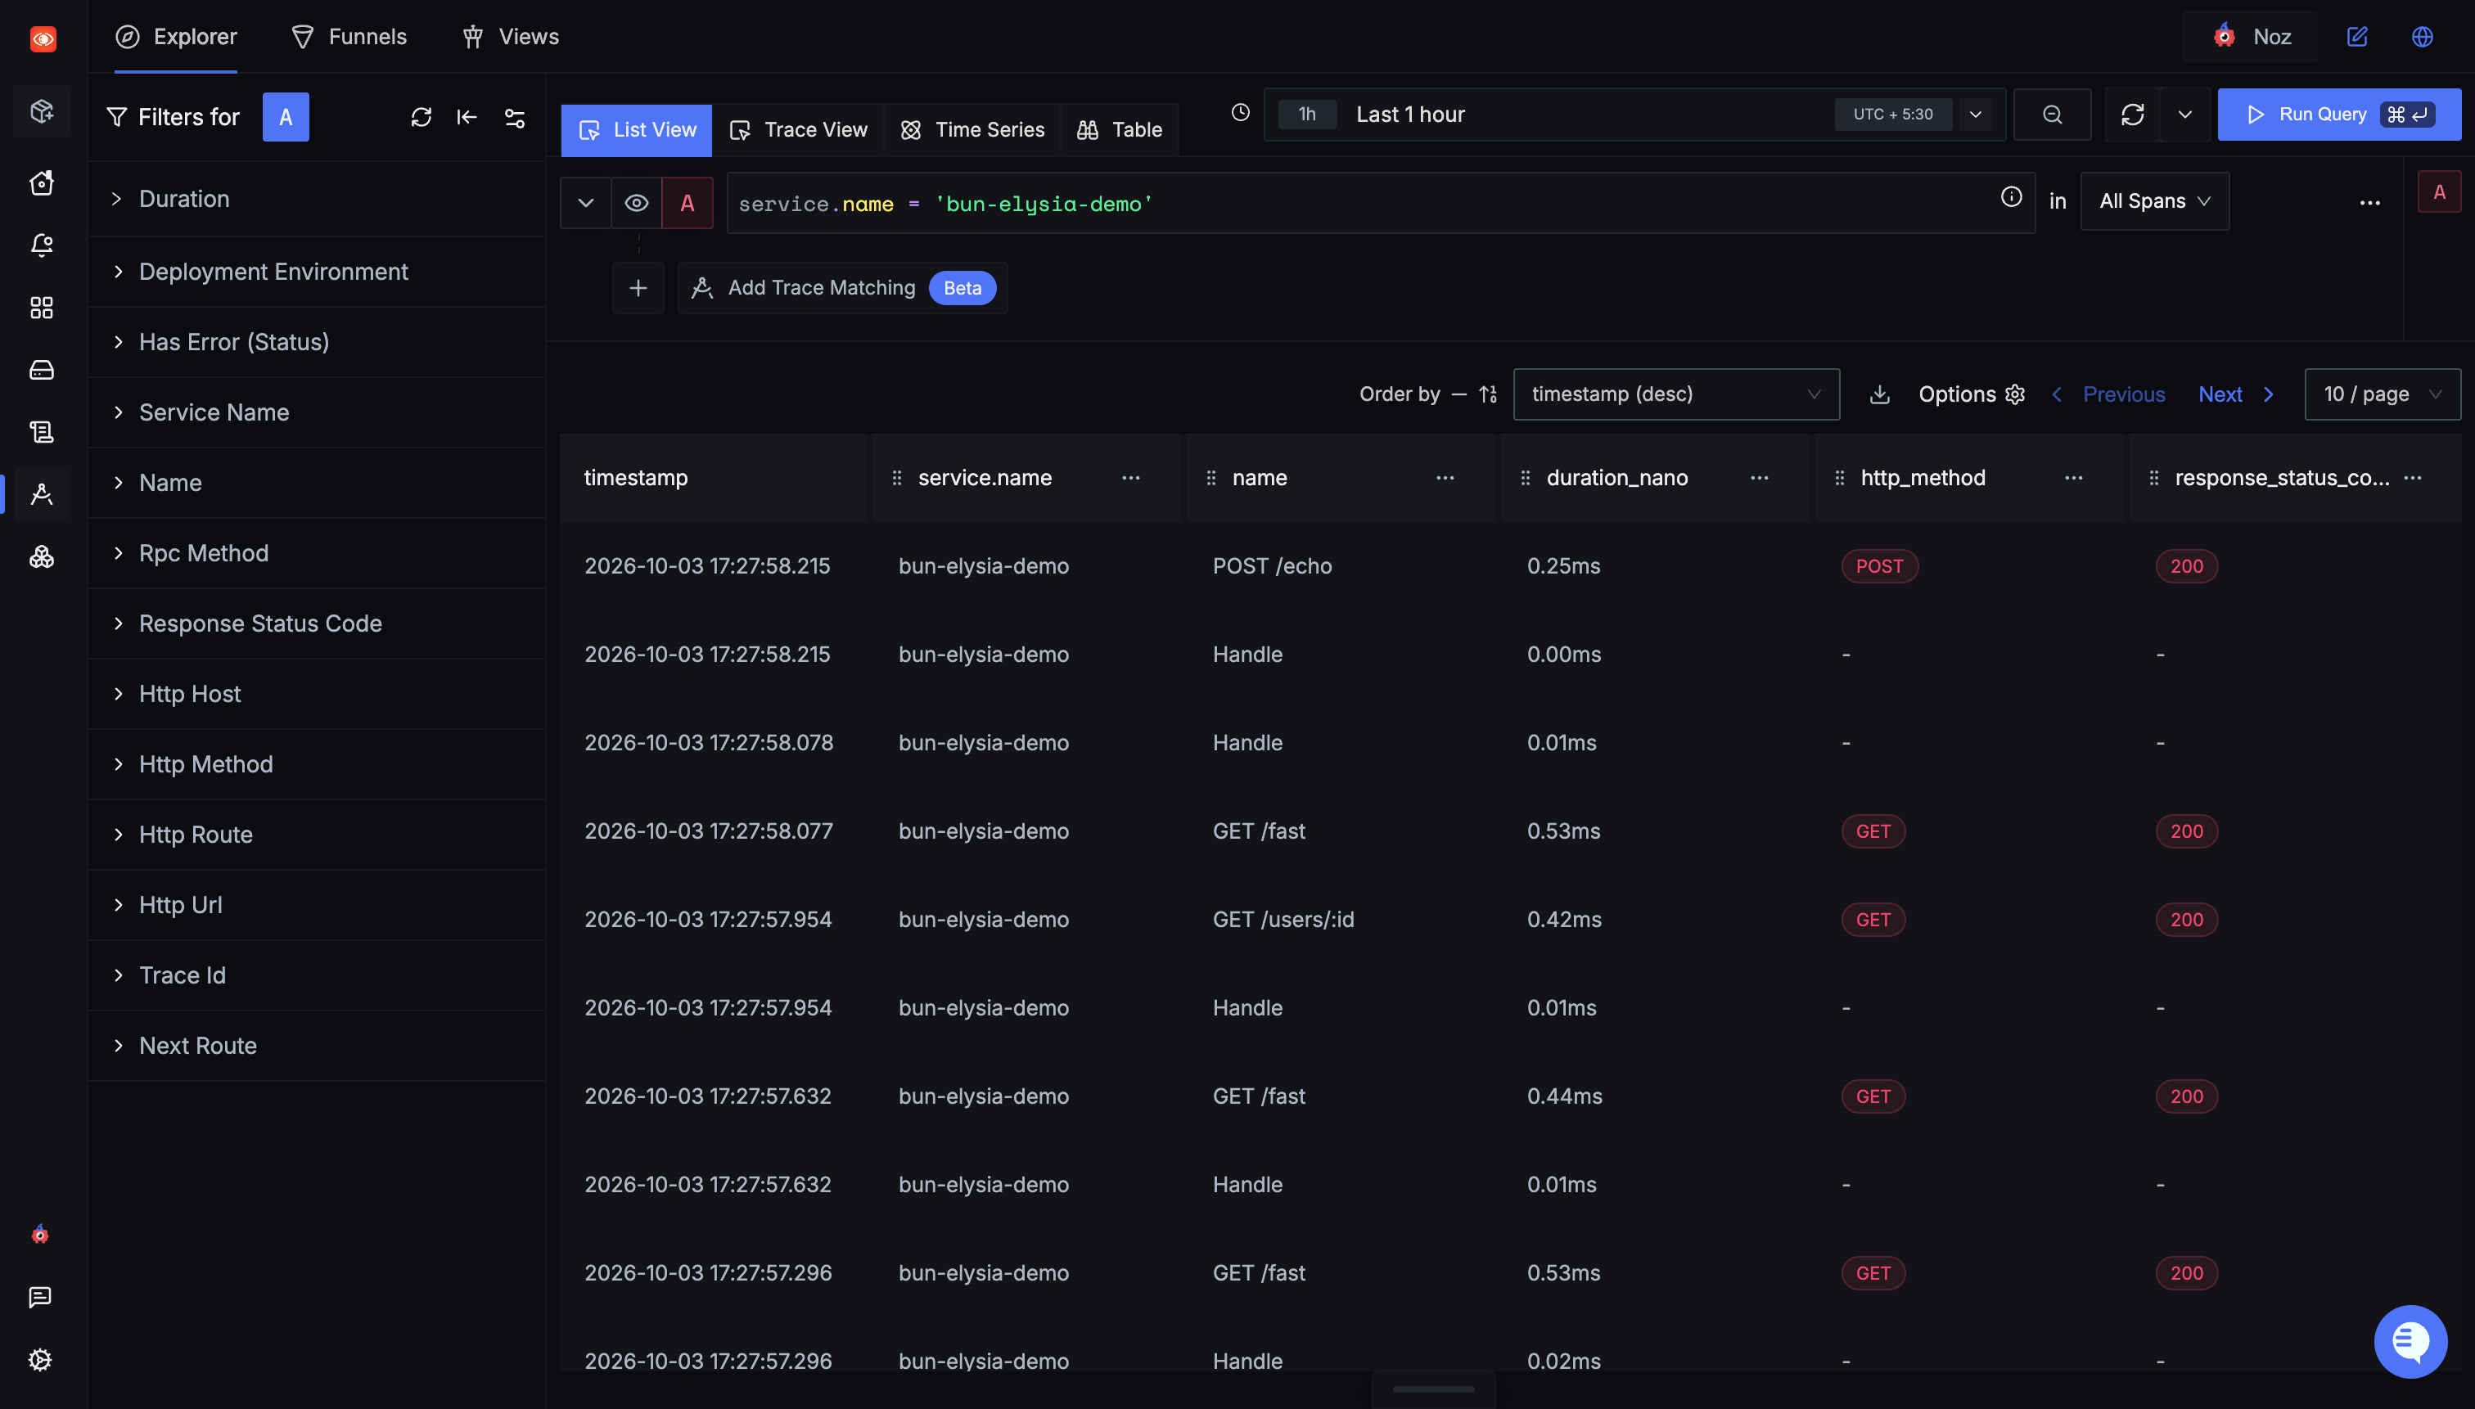Viewport: 2475px width, 1409px height.
Task: Click Add Trace Matching button
Action: [842, 288]
